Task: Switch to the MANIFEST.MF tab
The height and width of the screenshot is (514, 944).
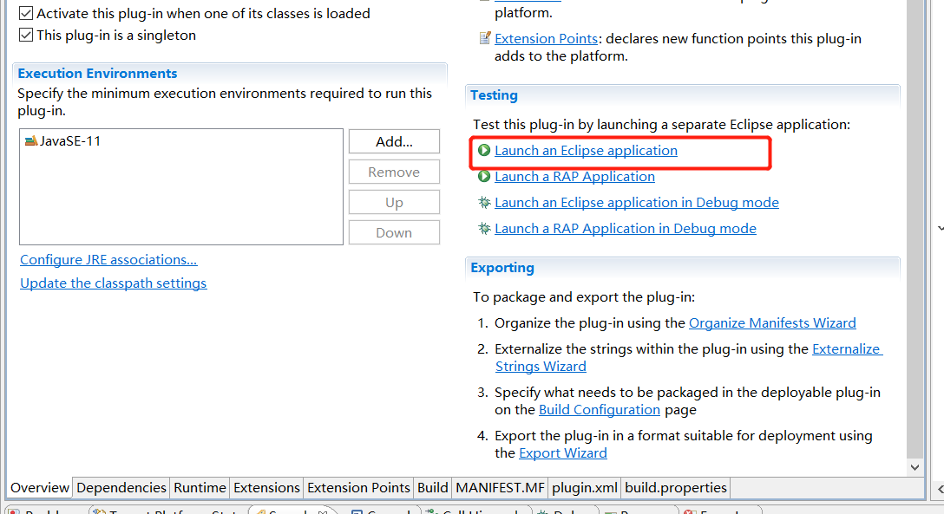Action: pos(500,487)
